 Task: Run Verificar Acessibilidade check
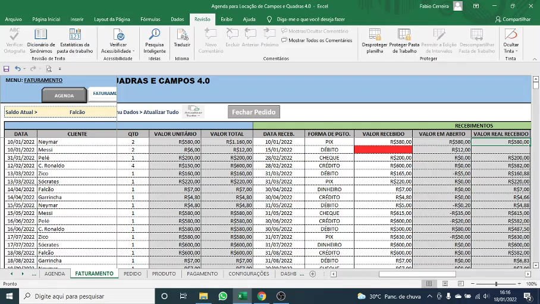pyautogui.click(x=118, y=41)
